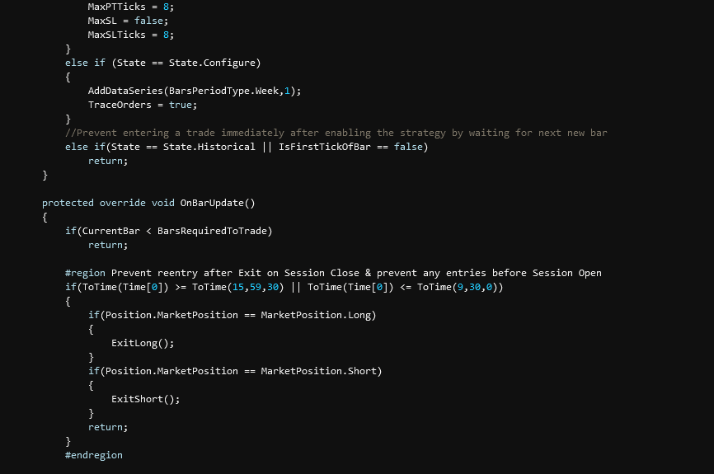This screenshot has width=714, height=474.
Task: Click the BarsPeriodType.Week argument
Action: coord(223,91)
